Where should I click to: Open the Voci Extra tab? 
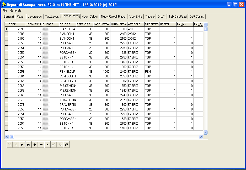pos(136,17)
